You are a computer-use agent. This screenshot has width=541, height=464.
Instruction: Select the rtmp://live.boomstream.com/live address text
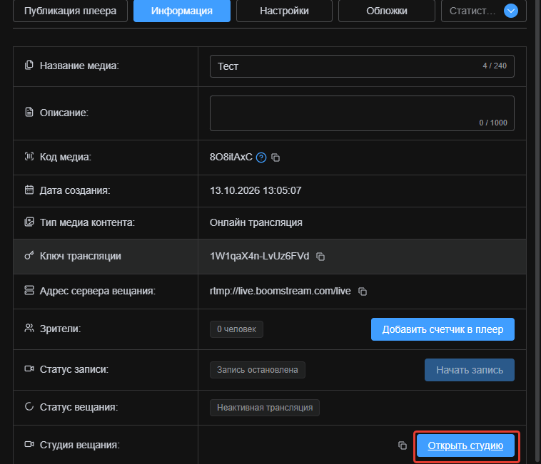(x=280, y=291)
